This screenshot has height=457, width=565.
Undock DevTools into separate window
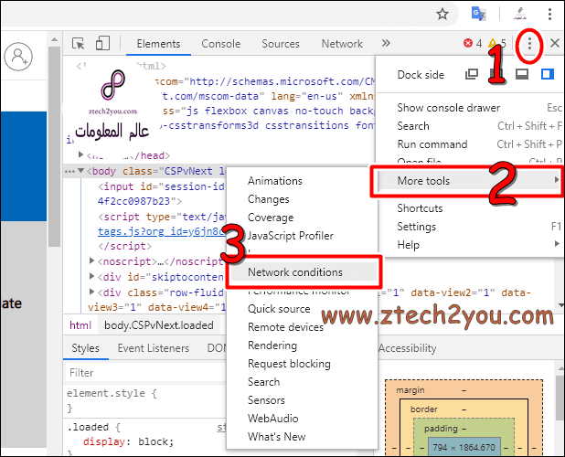[x=472, y=74]
